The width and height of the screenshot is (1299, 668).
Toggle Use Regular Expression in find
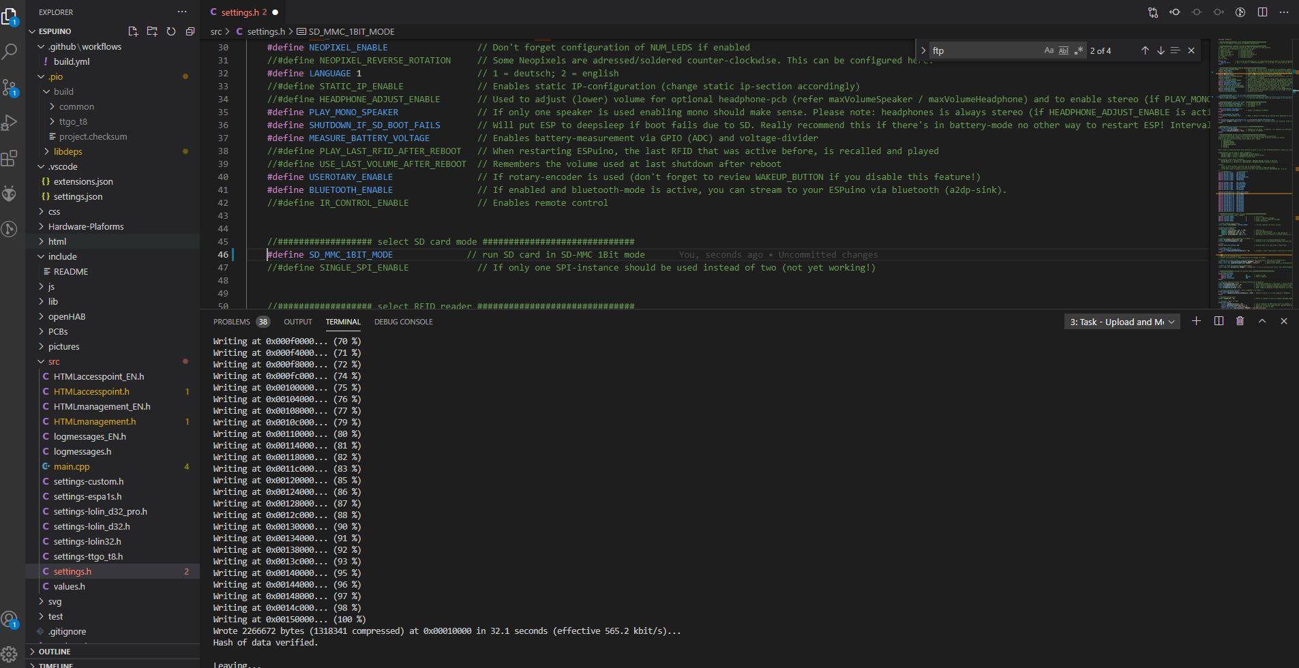(1078, 50)
